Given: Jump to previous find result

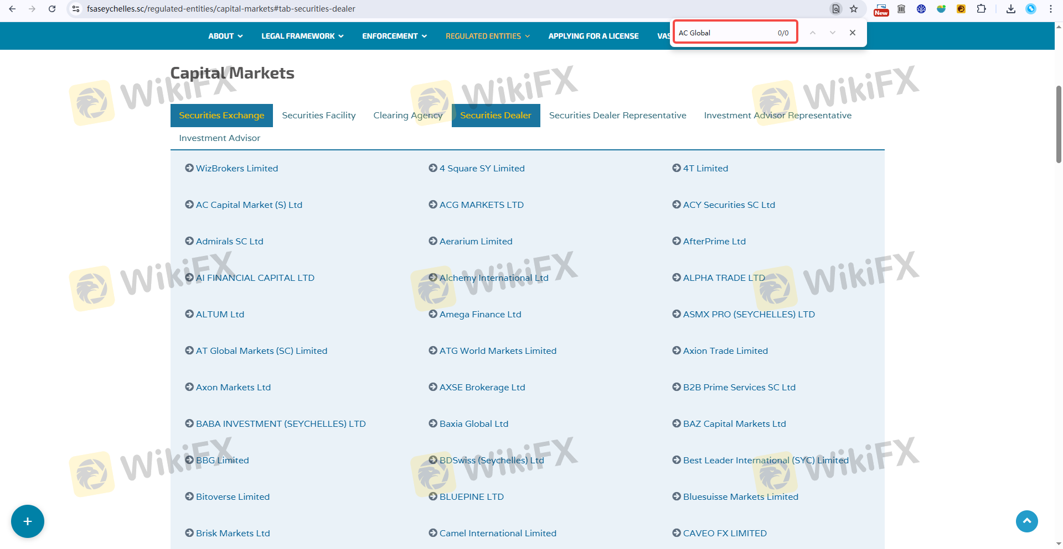Looking at the screenshot, I should (813, 33).
